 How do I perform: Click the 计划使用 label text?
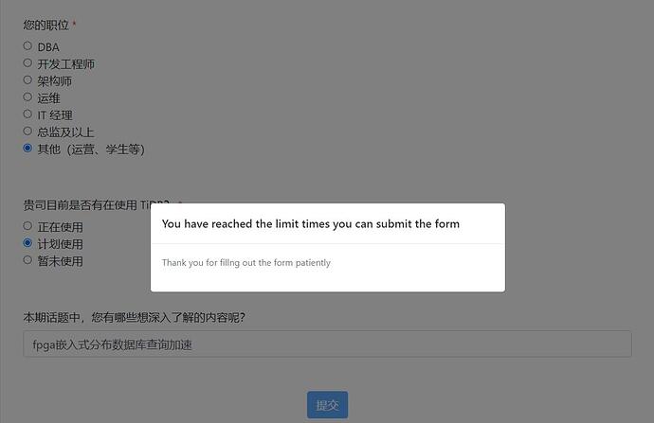click(60, 244)
